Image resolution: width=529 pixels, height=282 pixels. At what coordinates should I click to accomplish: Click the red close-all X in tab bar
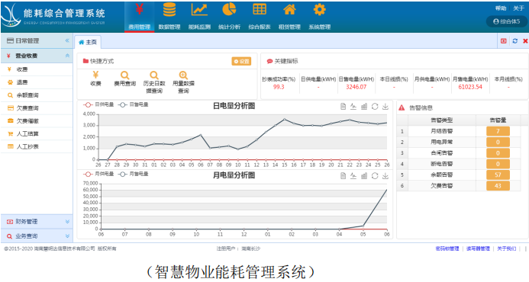tap(525, 41)
